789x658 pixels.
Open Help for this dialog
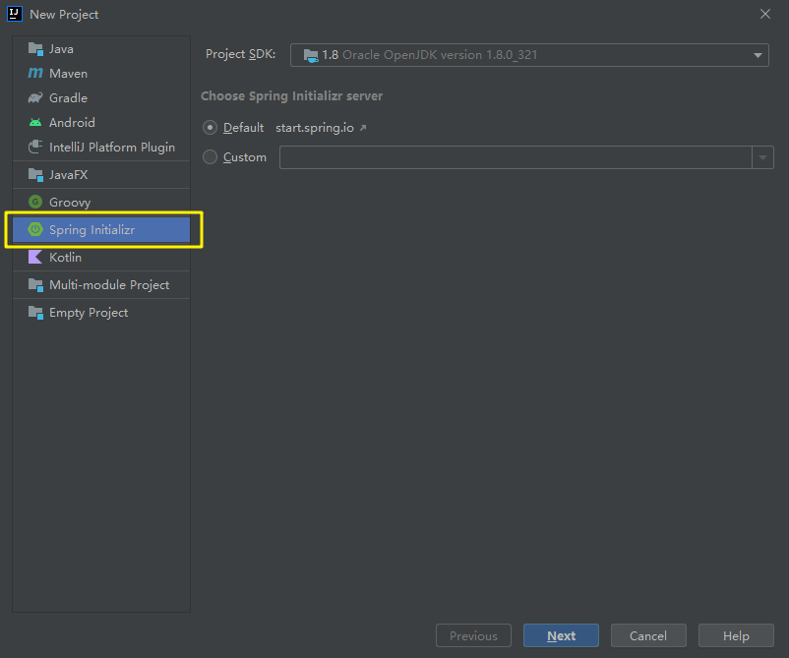[736, 635]
